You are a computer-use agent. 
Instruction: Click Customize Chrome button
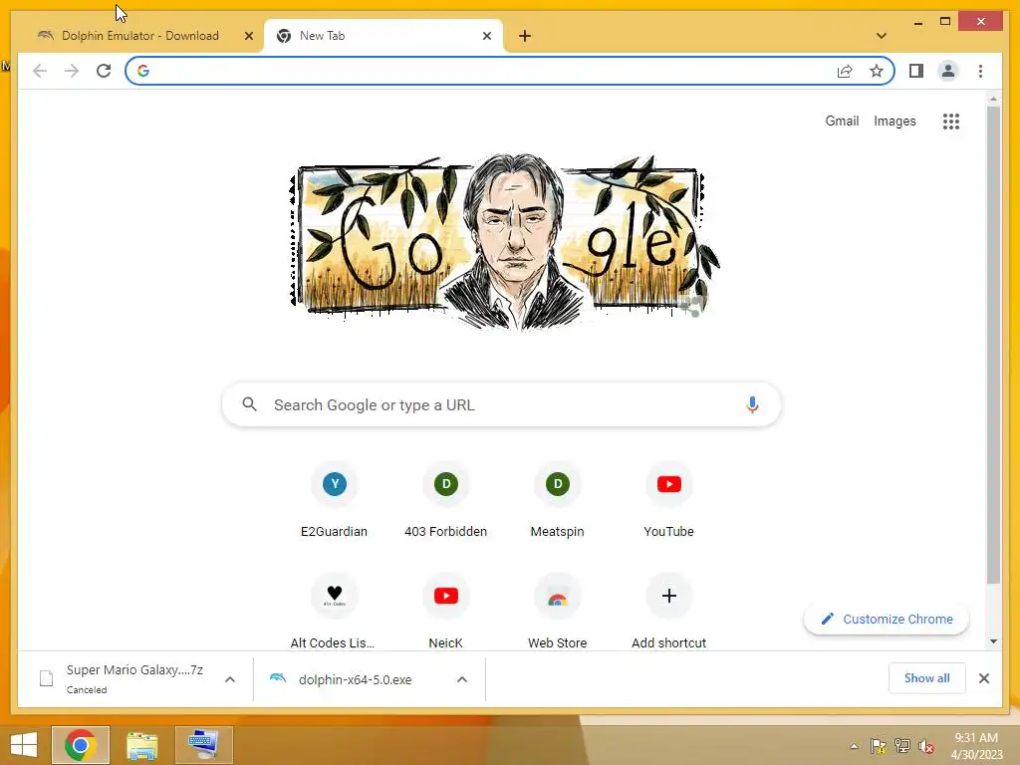tap(887, 619)
